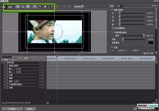The height and width of the screenshot is (111, 159).
Task: Click the undo arrow in top toolbar
Action: (x=52, y=7)
